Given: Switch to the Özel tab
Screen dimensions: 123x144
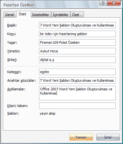Looking at the screenshot, I should pyautogui.click(x=77, y=15).
